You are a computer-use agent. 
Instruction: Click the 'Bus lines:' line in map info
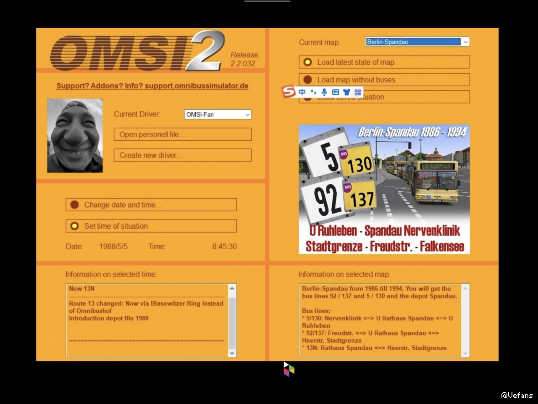pos(316,311)
